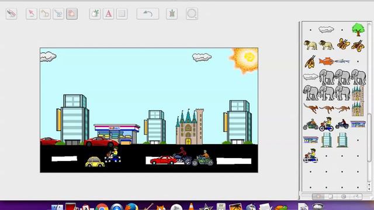Viewport: 374px width, 210px height.
Task: Select the blue scale tool icon
Action: [x=58, y=13]
